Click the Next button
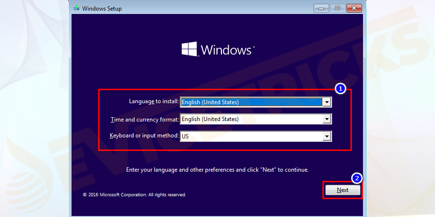This screenshot has height=217, width=435. (343, 190)
